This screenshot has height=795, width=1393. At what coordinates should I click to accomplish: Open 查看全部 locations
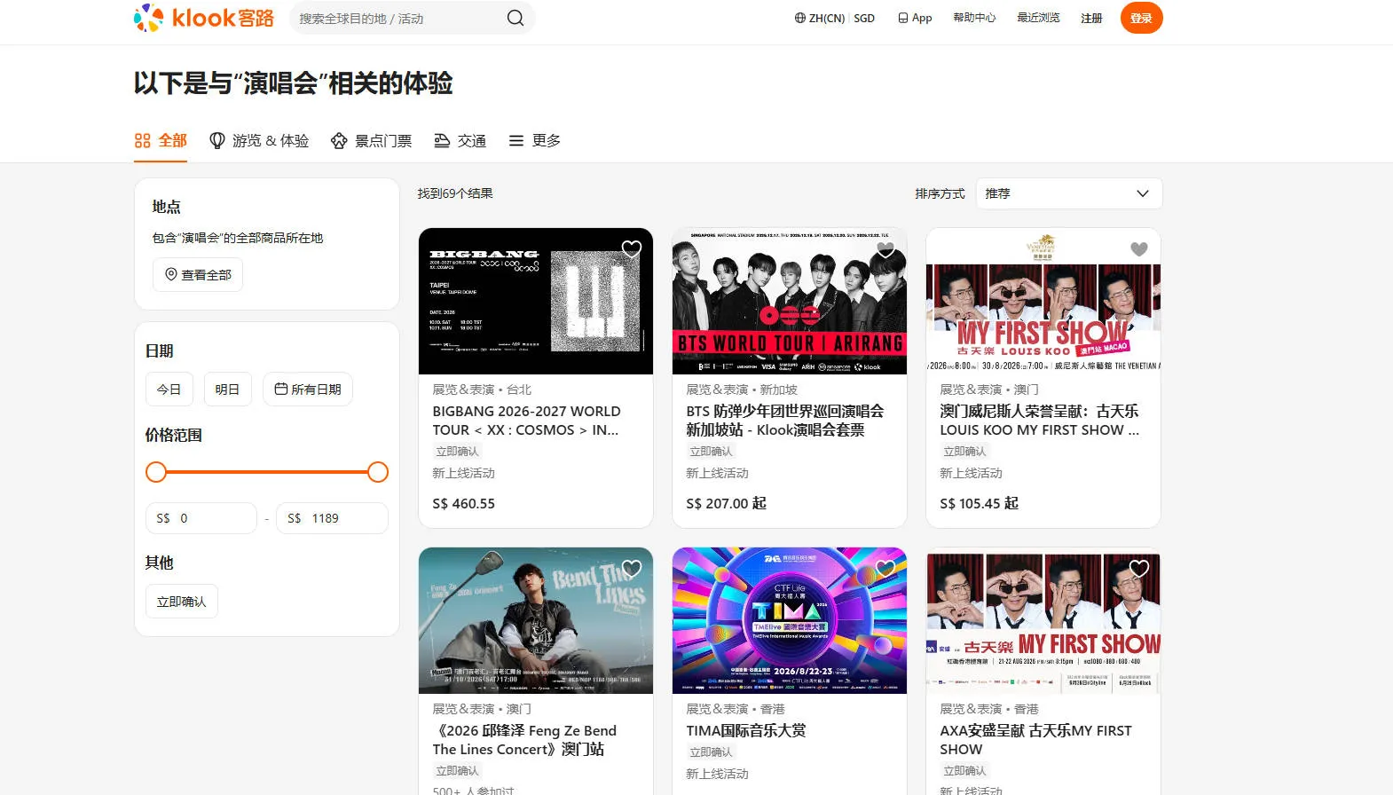pos(198,275)
